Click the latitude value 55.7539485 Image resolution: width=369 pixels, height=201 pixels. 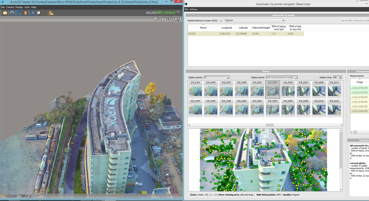(x=241, y=34)
